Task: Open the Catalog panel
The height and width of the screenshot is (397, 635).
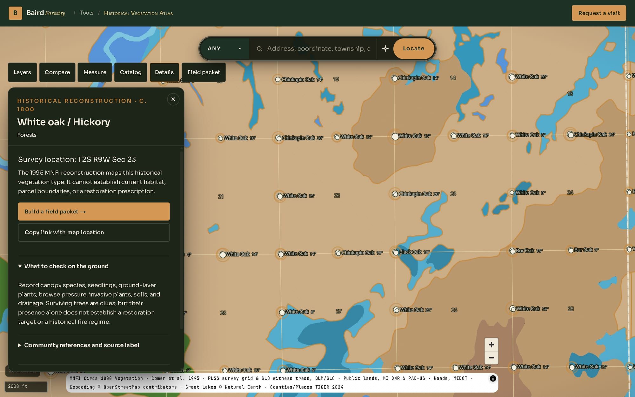Action: 130,72
